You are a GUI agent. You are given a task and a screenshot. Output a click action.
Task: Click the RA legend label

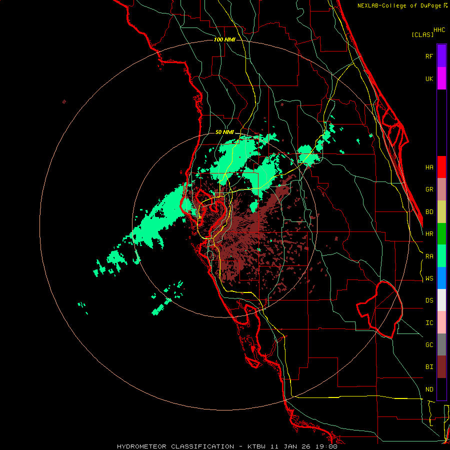tap(429, 256)
